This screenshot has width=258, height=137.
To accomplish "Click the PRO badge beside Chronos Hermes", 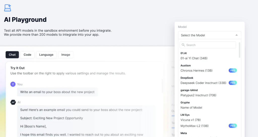I will pyautogui.click(x=233, y=71).
